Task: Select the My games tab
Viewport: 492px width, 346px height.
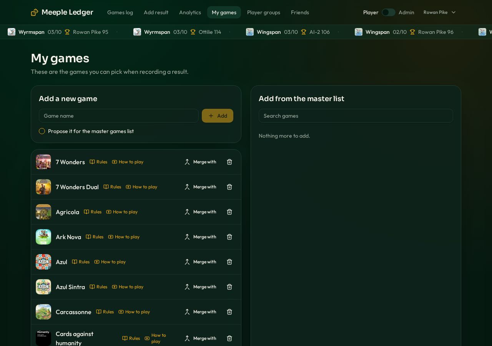Action: point(224,12)
